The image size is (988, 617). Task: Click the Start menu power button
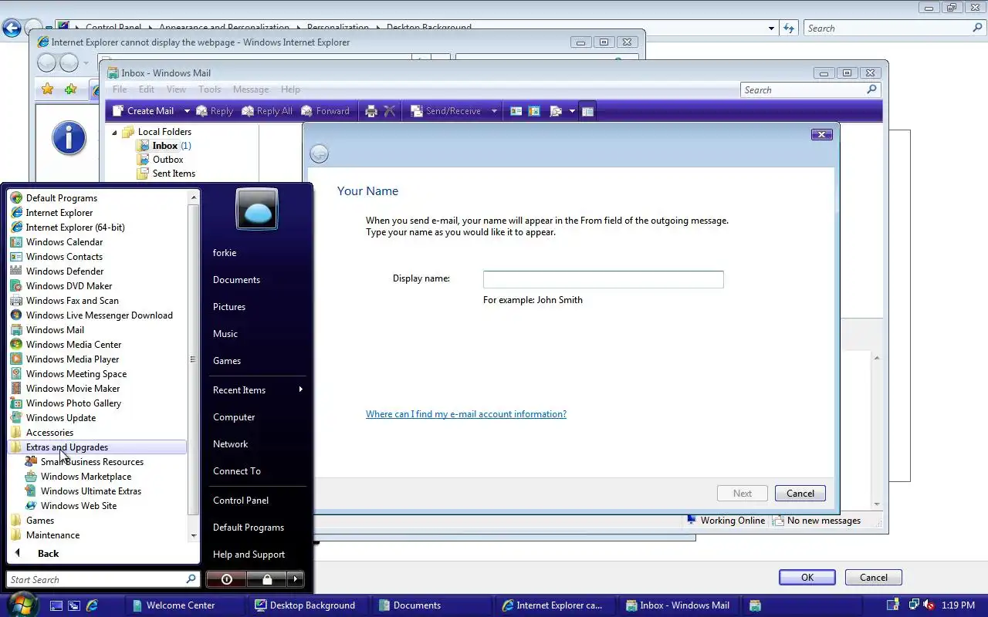pyautogui.click(x=226, y=579)
